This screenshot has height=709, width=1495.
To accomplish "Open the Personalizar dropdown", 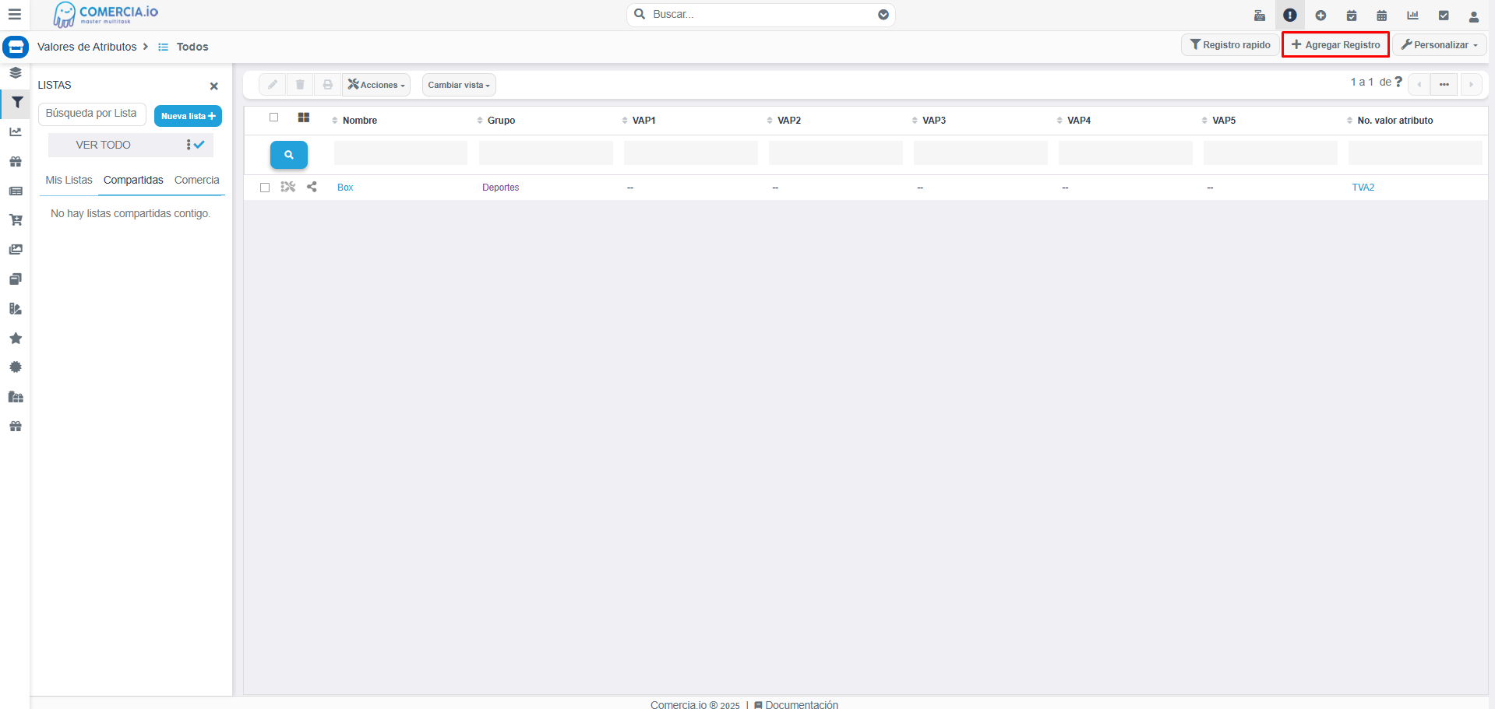I will 1440,45.
